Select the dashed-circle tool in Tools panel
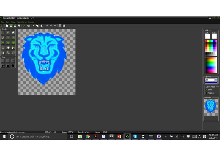 click(13, 53)
